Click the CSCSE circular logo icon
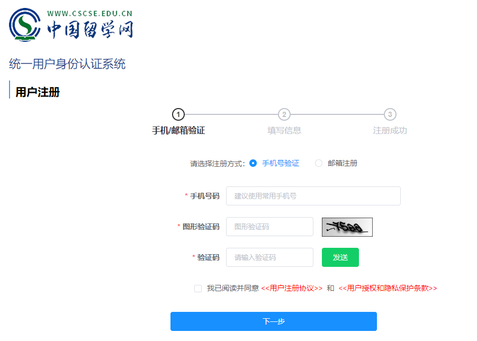Screen dimensions: 477x341 pyautogui.click(x=25, y=25)
